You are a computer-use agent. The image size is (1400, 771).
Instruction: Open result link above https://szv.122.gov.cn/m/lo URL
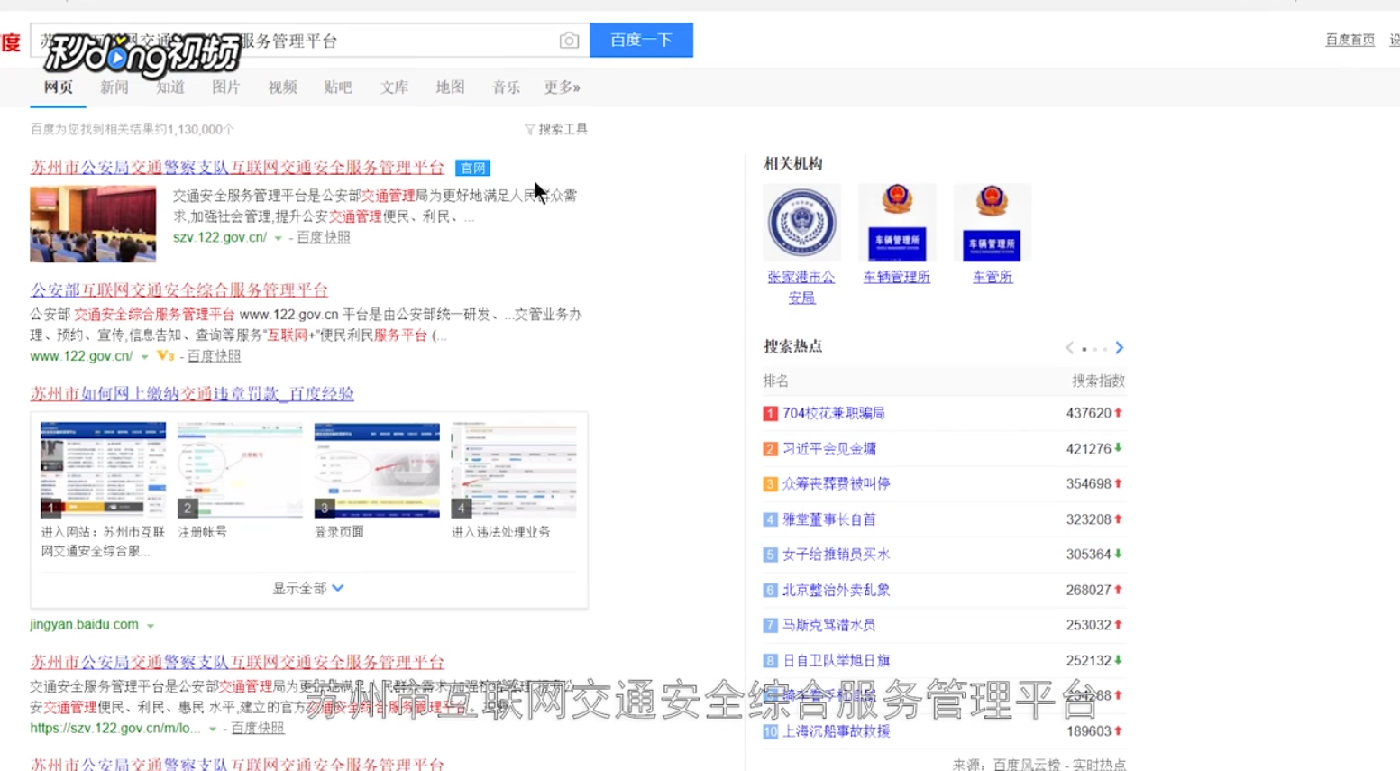pyautogui.click(x=237, y=661)
